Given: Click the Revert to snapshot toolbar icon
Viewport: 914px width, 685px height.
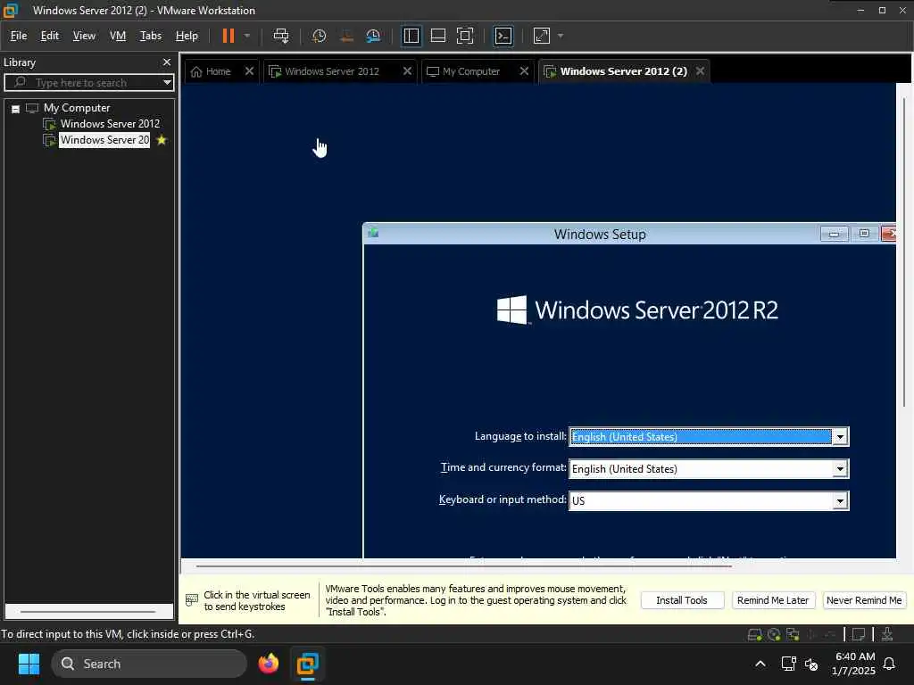Looking at the screenshot, I should coord(346,36).
